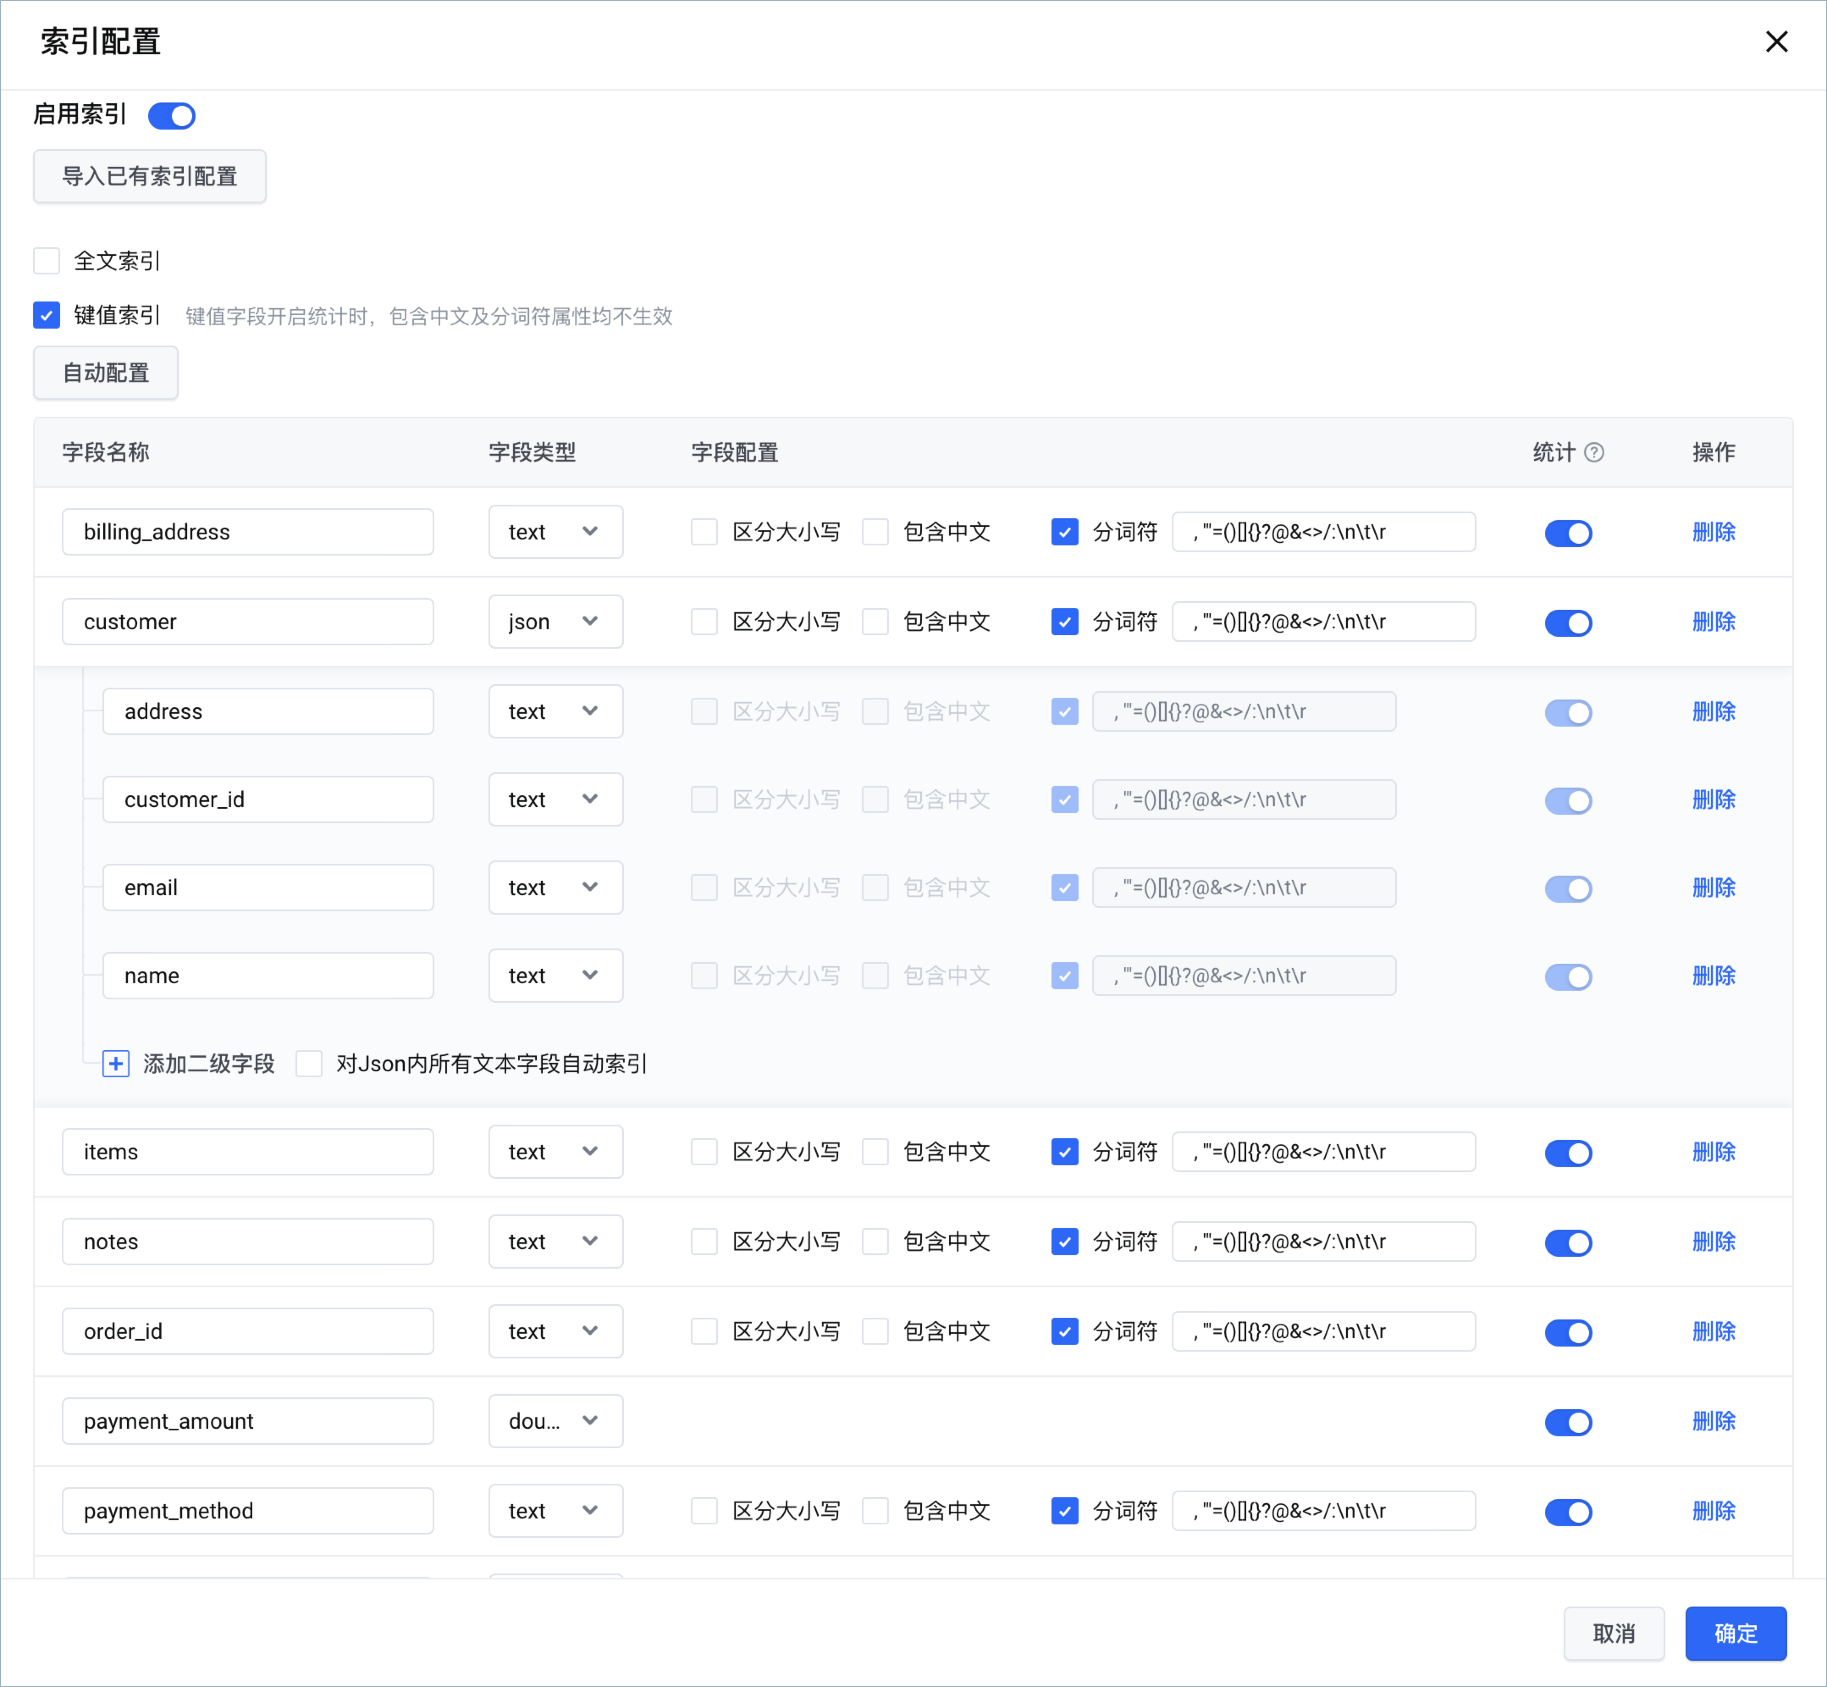Viewport: 1827px width, 1687px height.
Task: Uncheck 分词符 for customer row
Action: coord(1065,622)
